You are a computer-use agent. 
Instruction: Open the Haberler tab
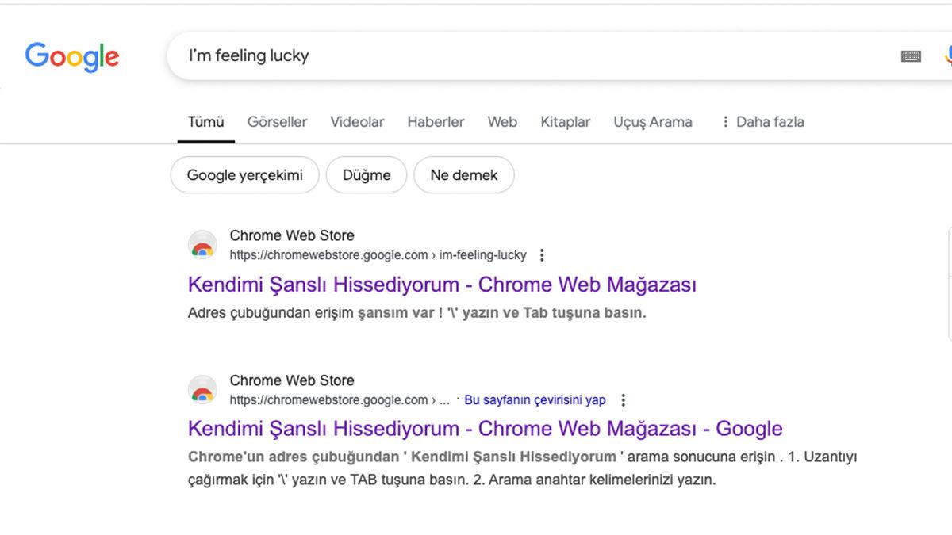tap(436, 122)
